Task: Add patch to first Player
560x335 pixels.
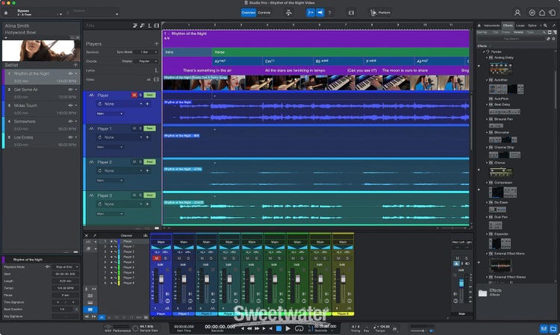Action: 148,104
